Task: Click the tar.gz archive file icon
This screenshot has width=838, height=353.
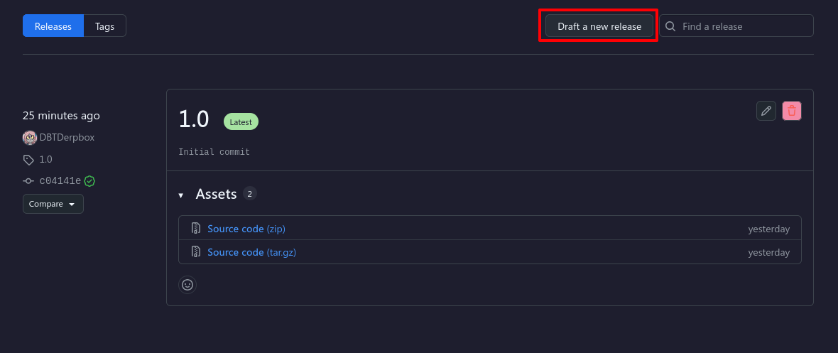Action: (x=196, y=252)
